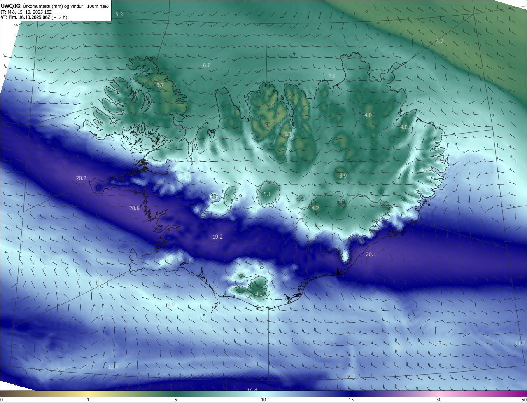The image size is (527, 403).
Task: Click the 11.7 value label
Action: tap(520, 344)
